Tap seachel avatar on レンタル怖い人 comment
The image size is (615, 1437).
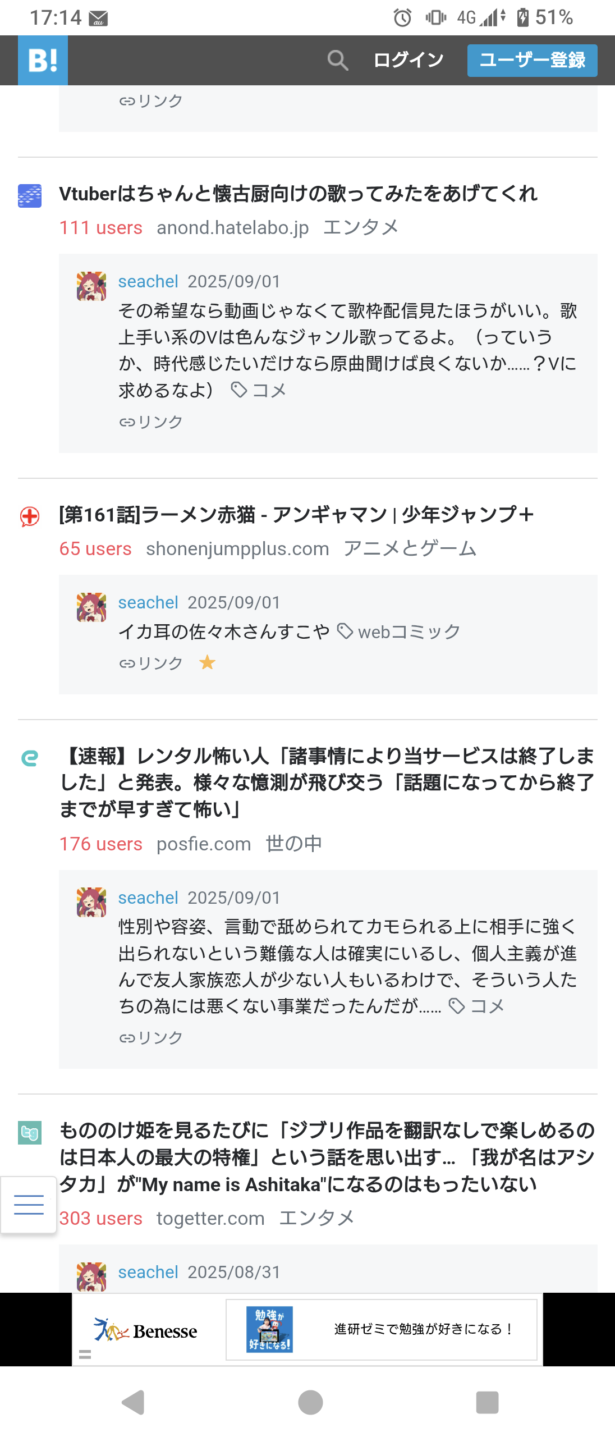[91, 902]
